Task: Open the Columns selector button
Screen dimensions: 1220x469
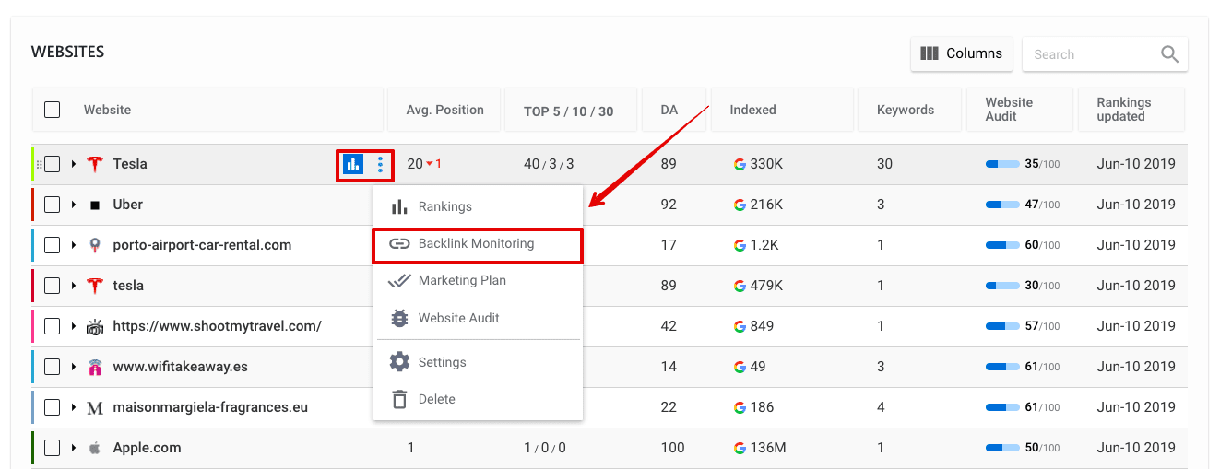Action: pyautogui.click(x=962, y=53)
